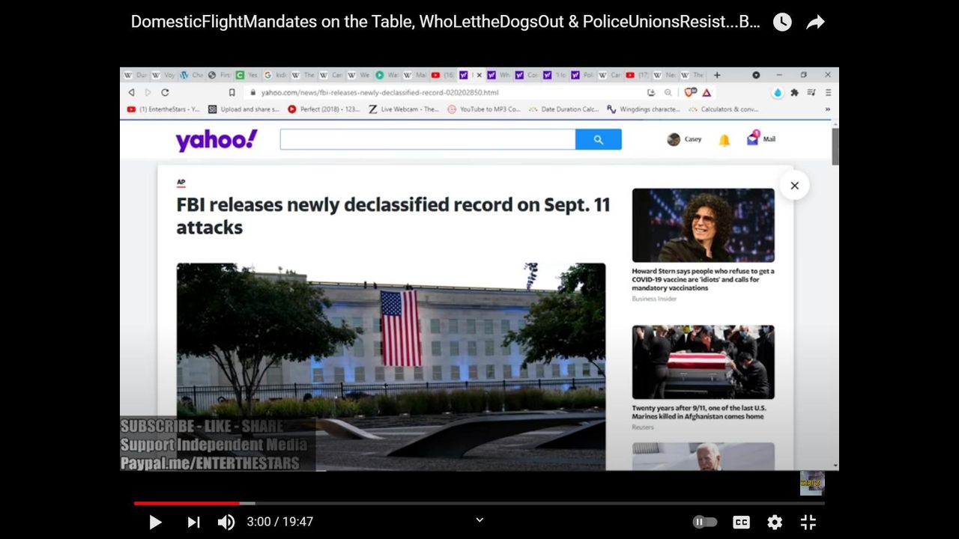This screenshot has height=539, width=959.
Task: Close the Yahoo article overlay
Action: tap(794, 186)
